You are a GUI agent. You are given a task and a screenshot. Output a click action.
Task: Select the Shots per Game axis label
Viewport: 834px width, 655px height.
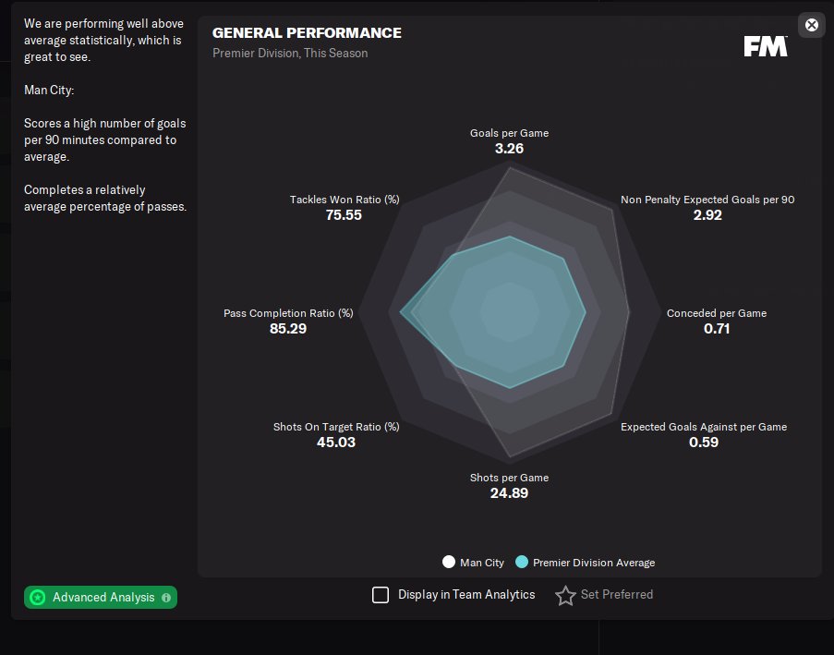pos(509,478)
